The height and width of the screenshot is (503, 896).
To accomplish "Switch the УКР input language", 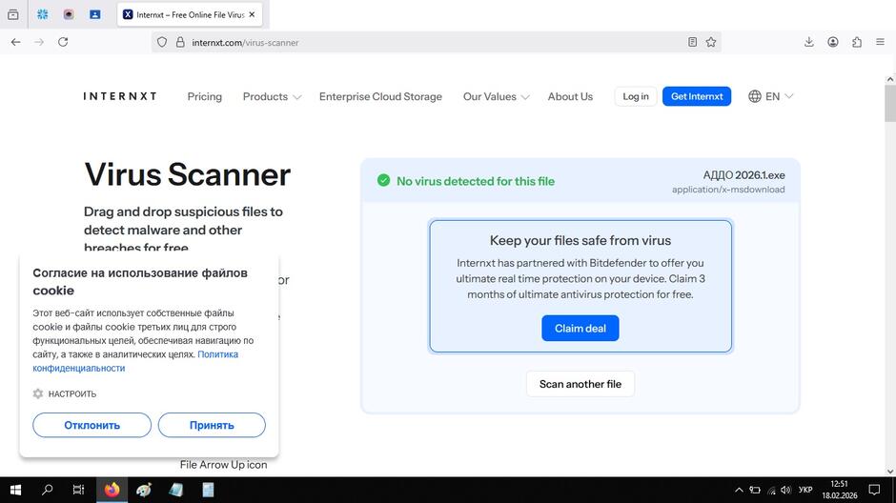I will (x=805, y=490).
